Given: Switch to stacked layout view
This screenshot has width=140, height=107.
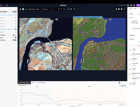Looking at the screenshot, I should pyautogui.click(x=71, y=9).
